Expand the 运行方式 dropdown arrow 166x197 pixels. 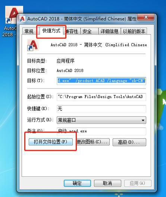pos(143,120)
